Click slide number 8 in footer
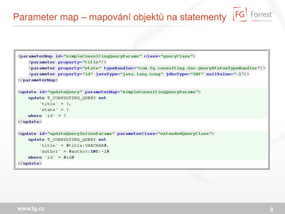This screenshot has width=285, height=214. click(x=272, y=209)
